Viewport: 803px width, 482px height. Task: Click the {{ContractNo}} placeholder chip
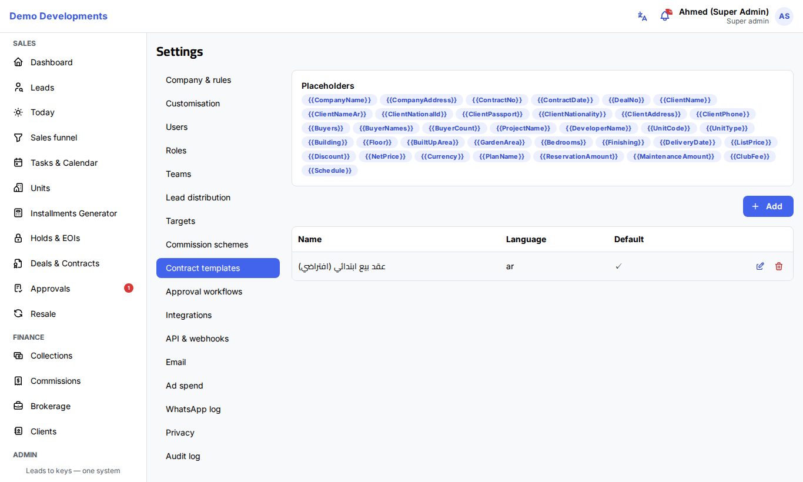point(497,100)
